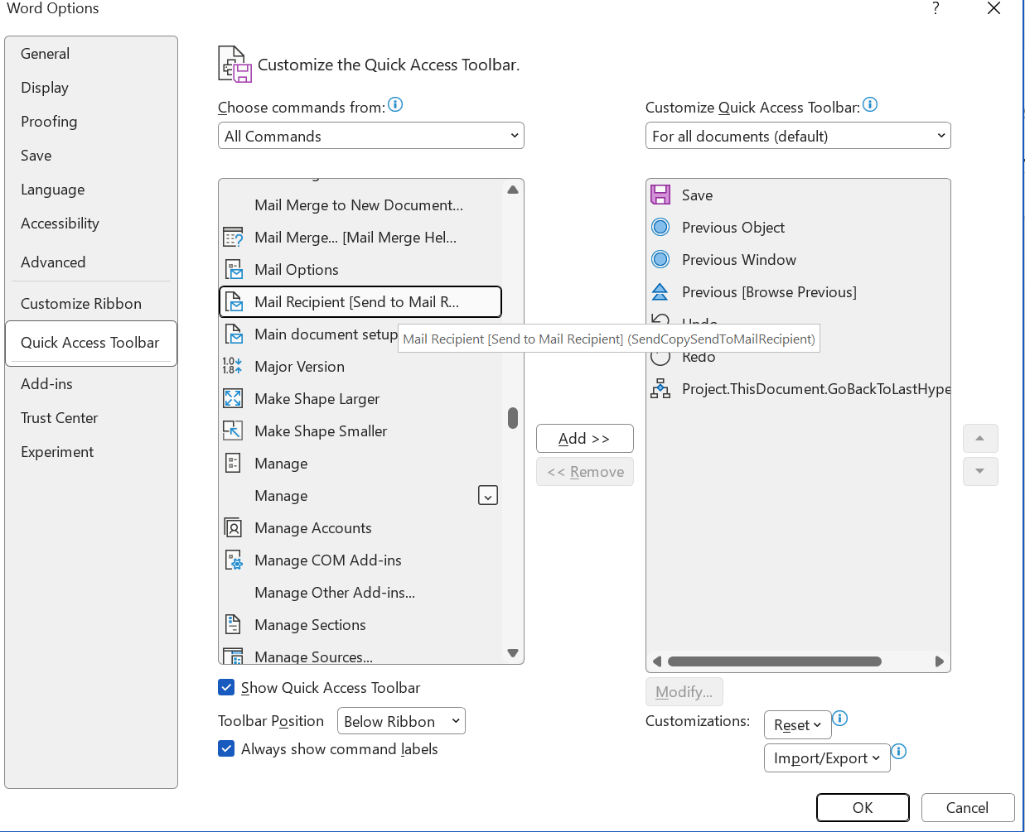Click the macro icon for Project.ThisDocument.GoBackToLastHype
The image size is (1025, 832).
660,389
